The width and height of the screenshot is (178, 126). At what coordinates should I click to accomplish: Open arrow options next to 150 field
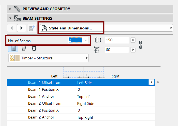click(x=133, y=40)
